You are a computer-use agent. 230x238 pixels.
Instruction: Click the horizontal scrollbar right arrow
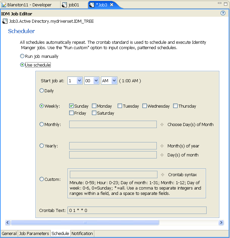pos(221,223)
